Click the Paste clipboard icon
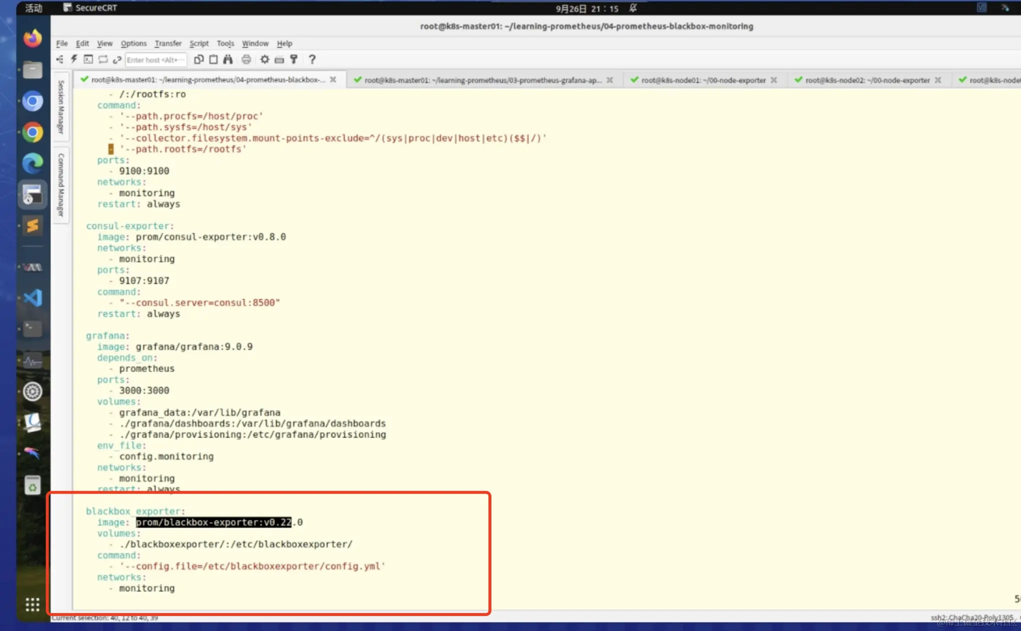 (x=213, y=59)
